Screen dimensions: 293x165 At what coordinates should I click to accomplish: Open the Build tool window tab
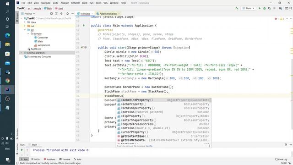pyautogui.click(x=77, y=159)
